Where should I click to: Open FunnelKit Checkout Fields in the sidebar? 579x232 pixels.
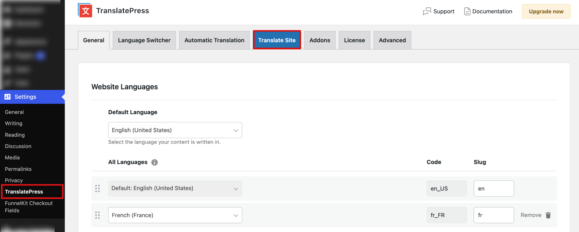[29, 207]
